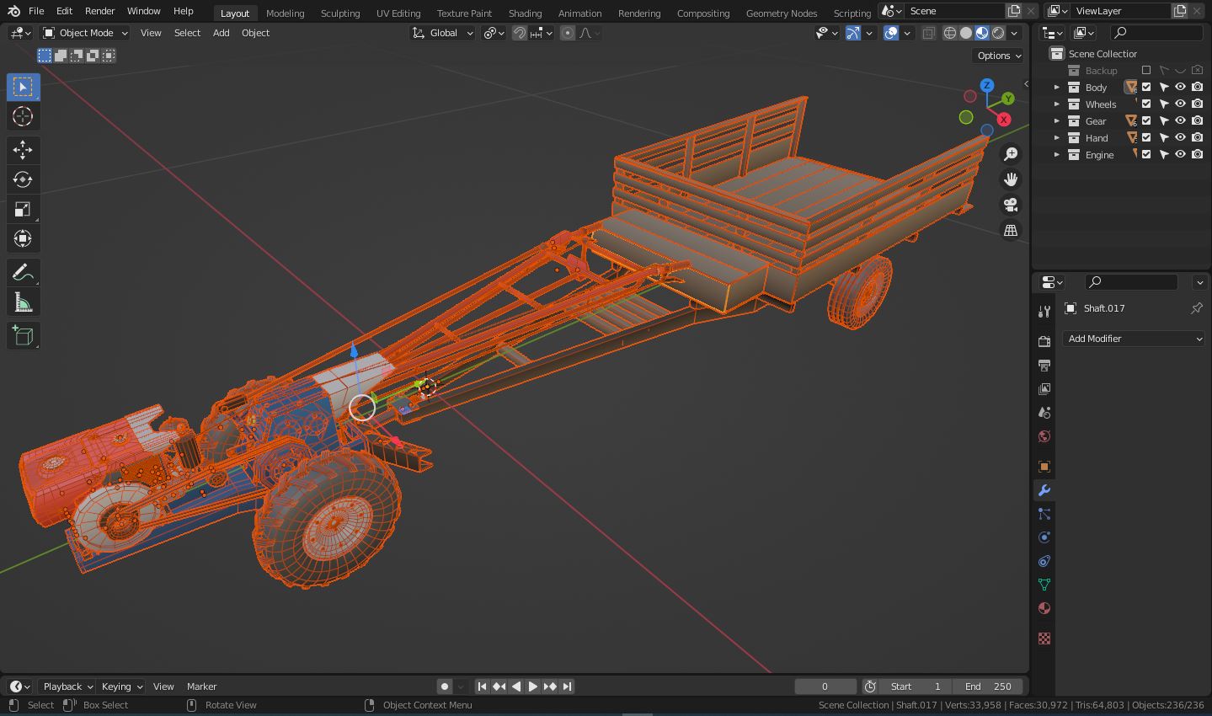Hide the Hand collection in viewport
The width and height of the screenshot is (1212, 716).
tap(1180, 137)
